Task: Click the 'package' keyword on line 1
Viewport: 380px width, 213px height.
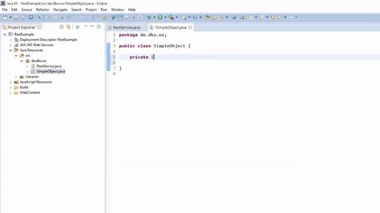Action: point(128,35)
